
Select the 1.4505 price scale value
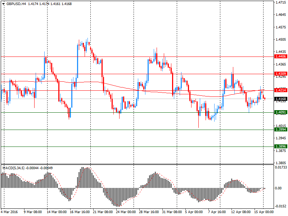tap(281, 40)
